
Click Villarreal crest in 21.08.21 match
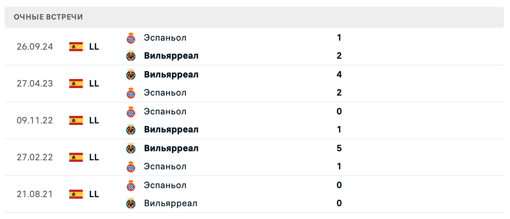tap(131, 203)
